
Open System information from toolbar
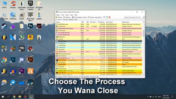(x=95, y=17)
